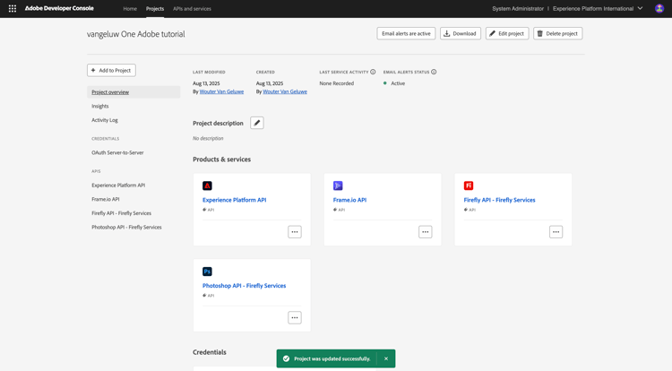The height and width of the screenshot is (371, 672).
Task: Click the project title vangeluw One Adobe tutorial
Action: 136,34
